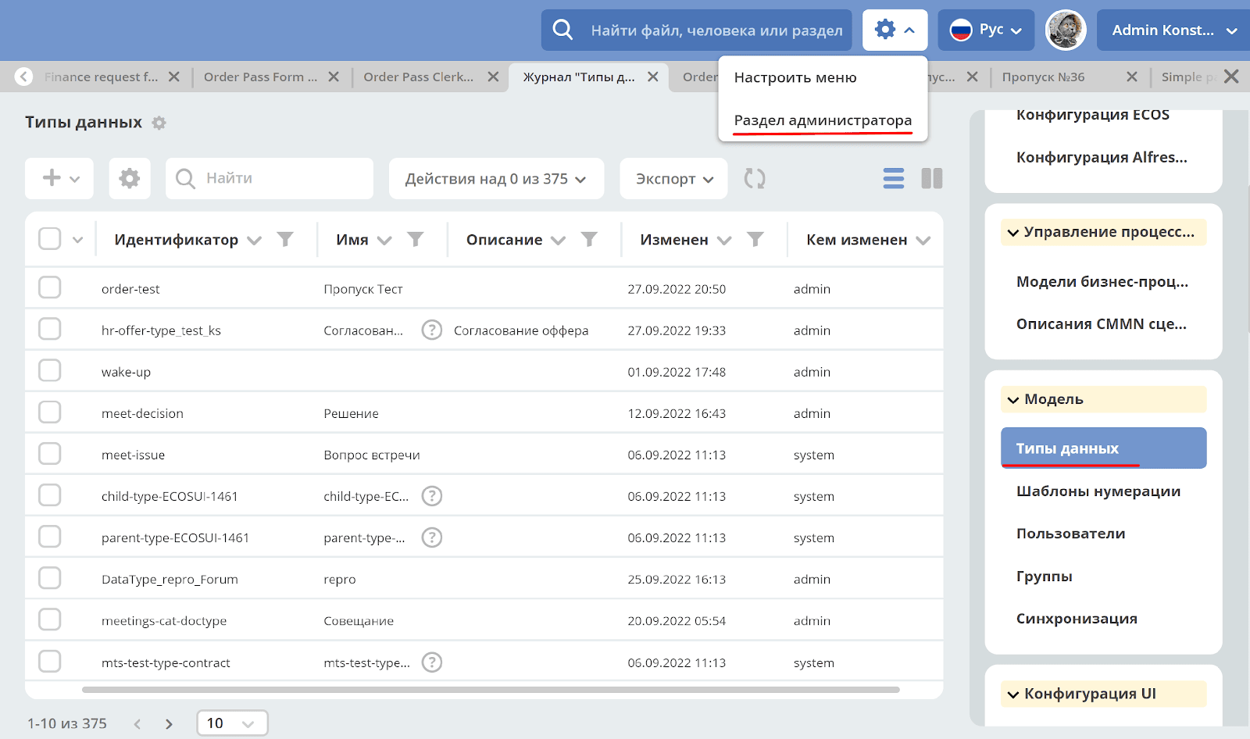Open the user avatar picture
This screenshot has width=1250, height=739.
[1066, 30]
